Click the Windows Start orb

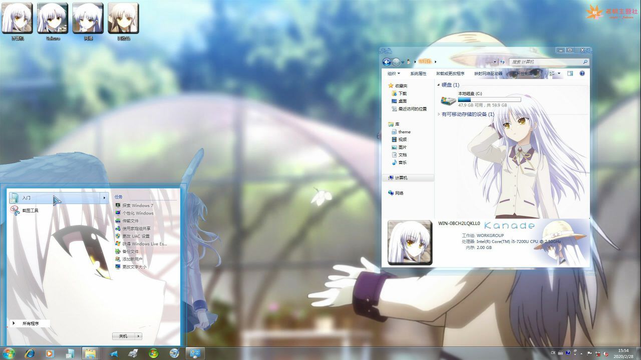[9, 353]
